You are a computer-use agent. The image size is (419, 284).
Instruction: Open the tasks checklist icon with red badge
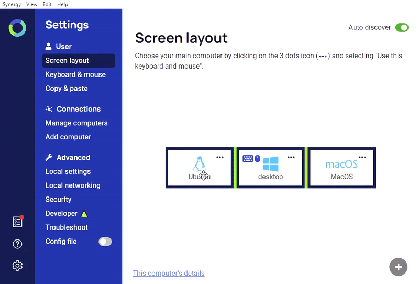(17, 222)
